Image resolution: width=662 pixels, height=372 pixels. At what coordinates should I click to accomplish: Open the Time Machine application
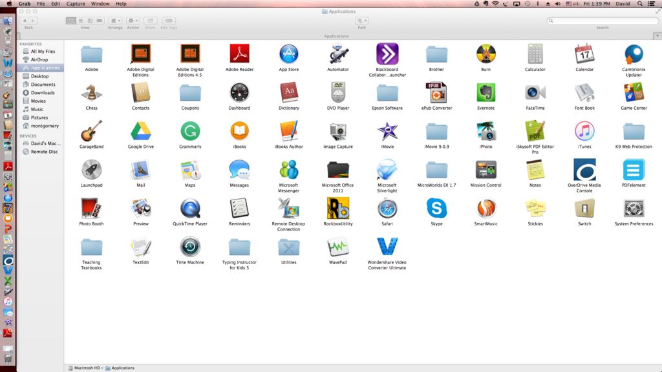190,247
